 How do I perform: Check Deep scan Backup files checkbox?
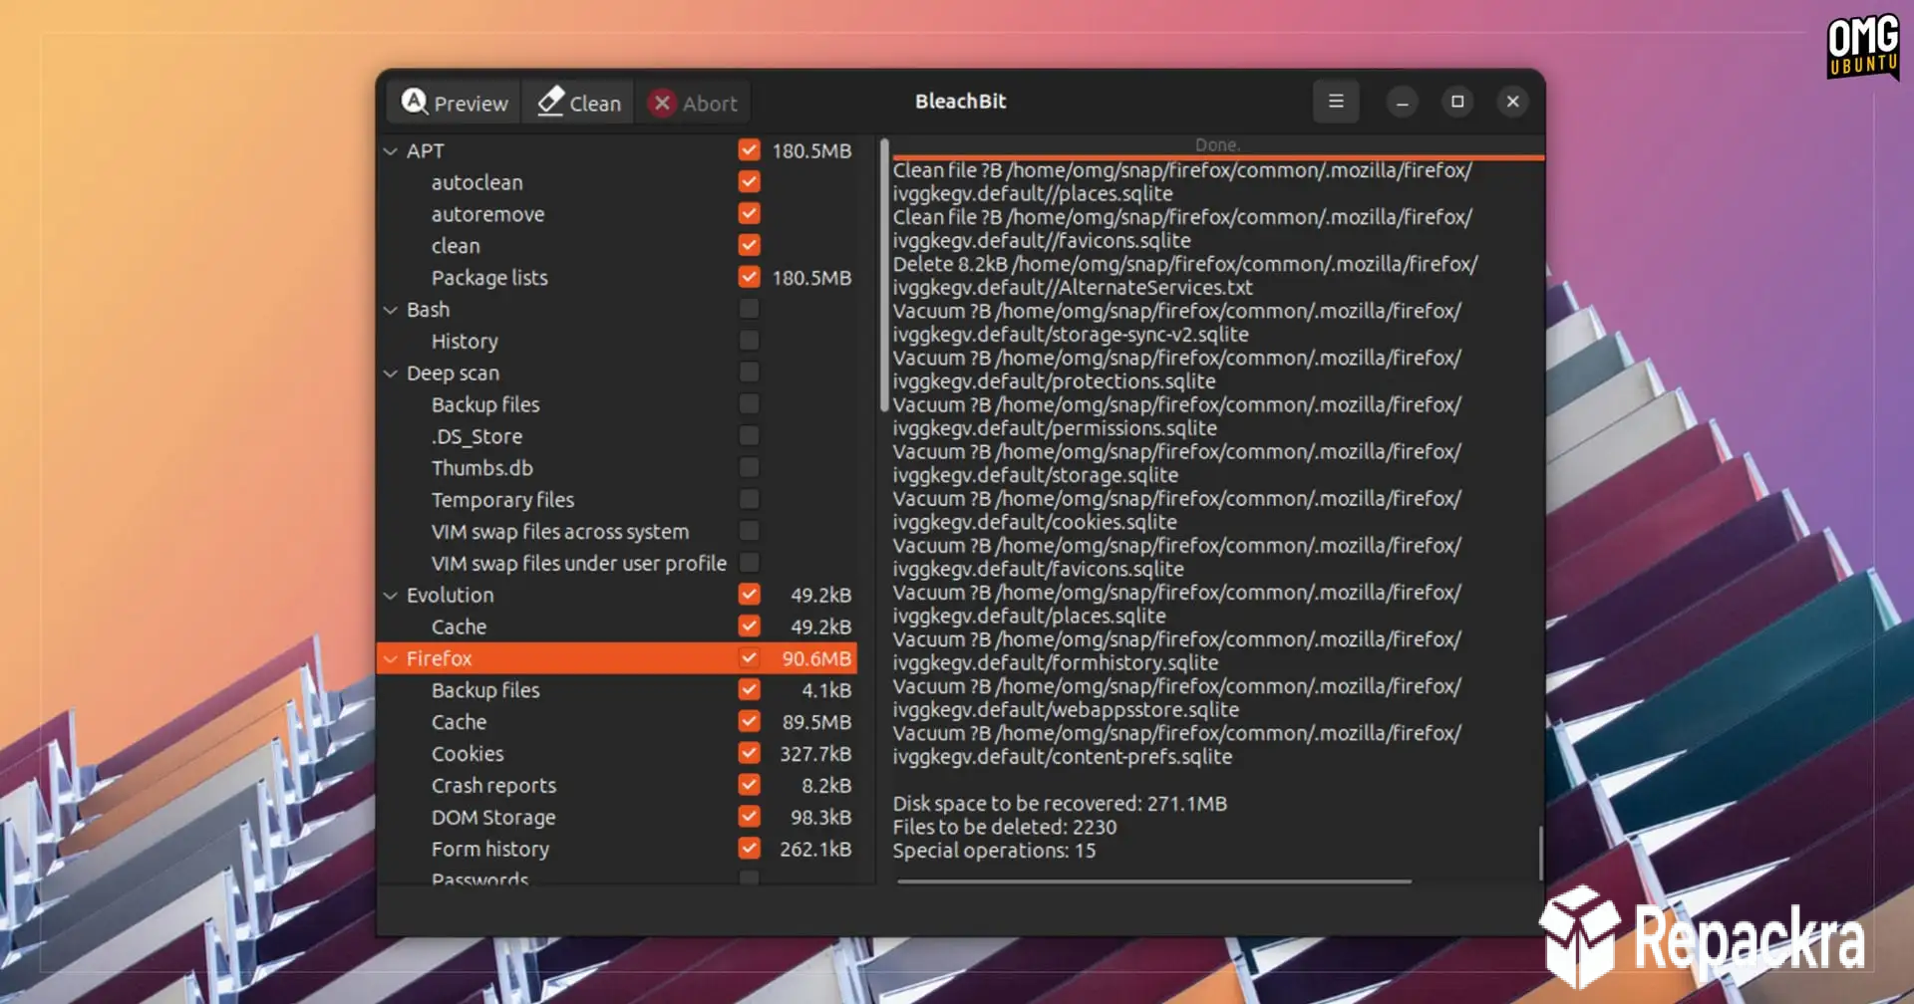tap(749, 403)
